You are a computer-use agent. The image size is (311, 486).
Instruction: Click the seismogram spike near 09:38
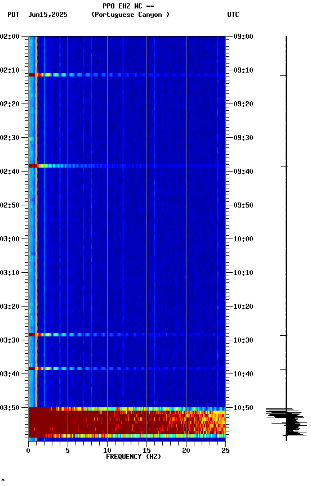coord(285,166)
